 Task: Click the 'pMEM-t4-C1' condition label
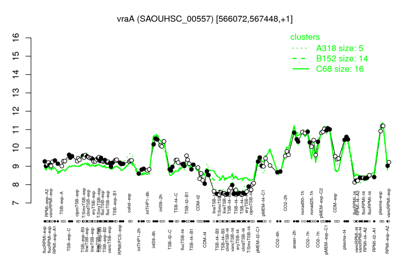263,204
